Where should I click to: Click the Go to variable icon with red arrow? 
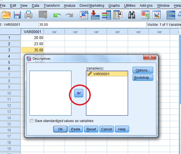[x=95, y=15]
